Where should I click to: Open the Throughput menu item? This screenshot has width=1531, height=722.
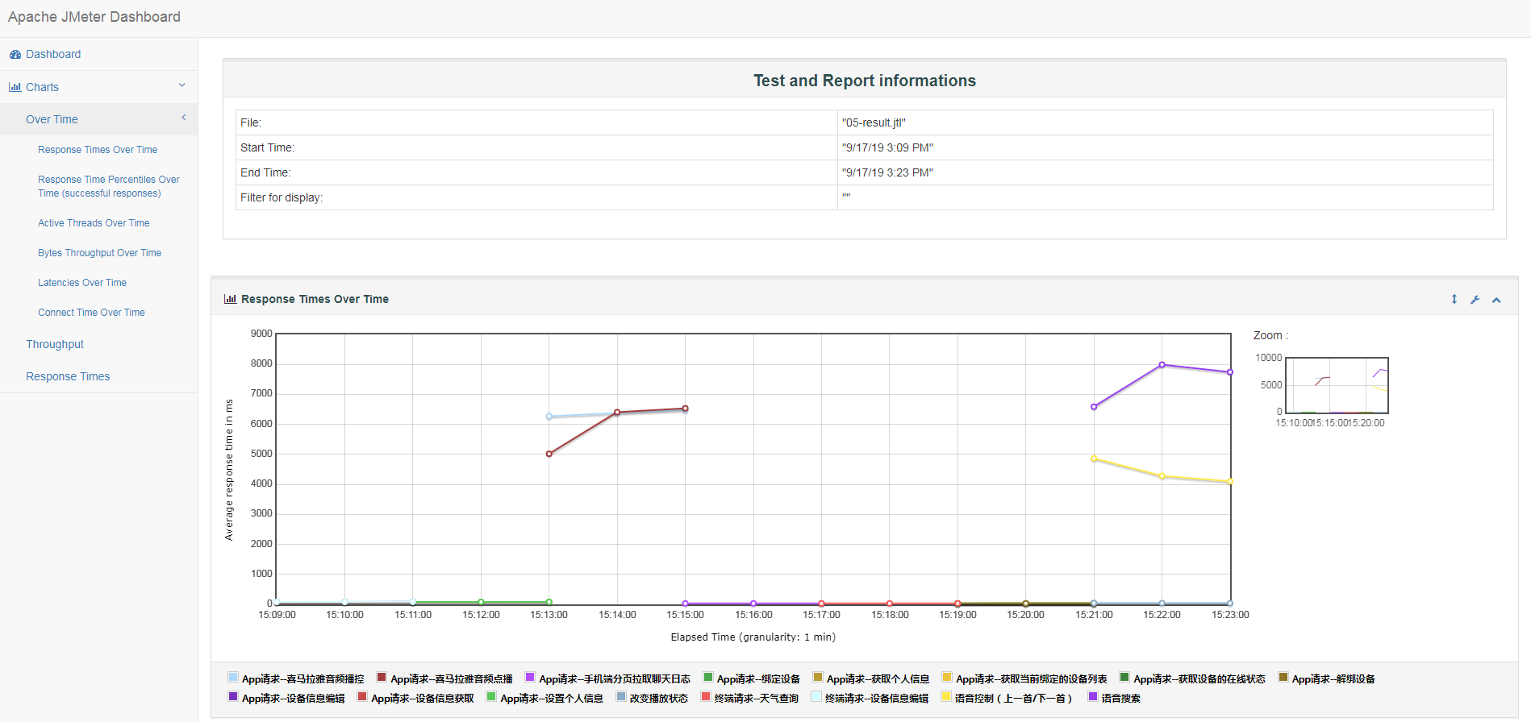point(55,344)
